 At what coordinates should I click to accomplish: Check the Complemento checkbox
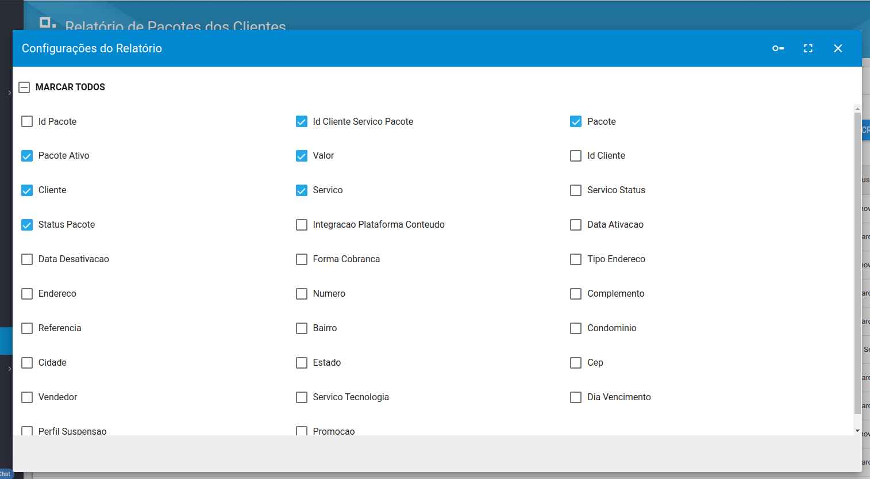(576, 294)
